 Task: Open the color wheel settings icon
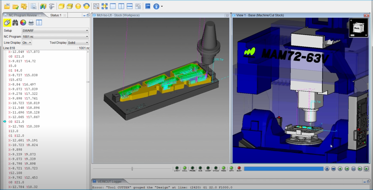23,23
